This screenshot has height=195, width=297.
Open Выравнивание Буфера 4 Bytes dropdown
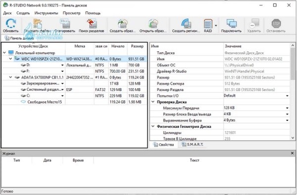point(287,120)
